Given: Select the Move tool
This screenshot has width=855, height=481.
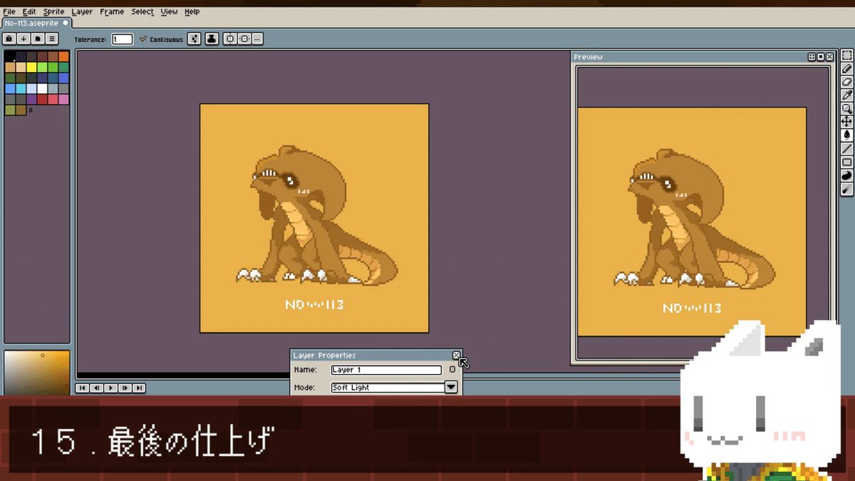Looking at the screenshot, I should coord(847,122).
